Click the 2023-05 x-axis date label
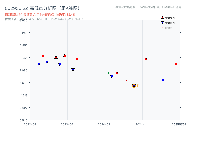This screenshot has height=150, width=200. click(x=67, y=124)
